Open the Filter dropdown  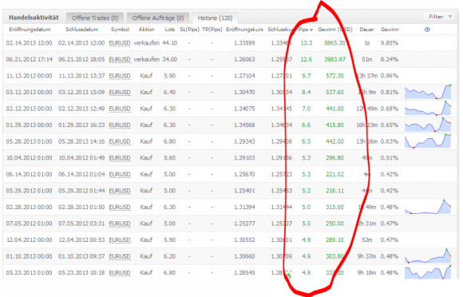point(439,17)
